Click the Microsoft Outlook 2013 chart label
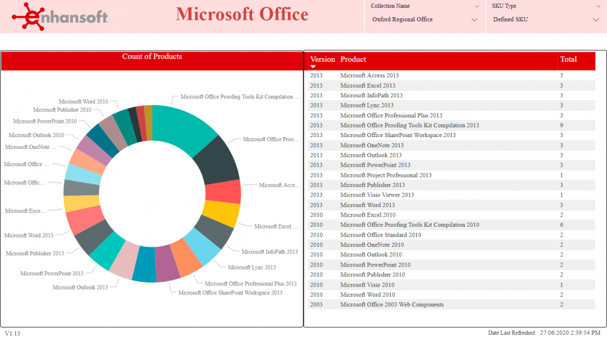This screenshot has width=607, height=340. 80,287
